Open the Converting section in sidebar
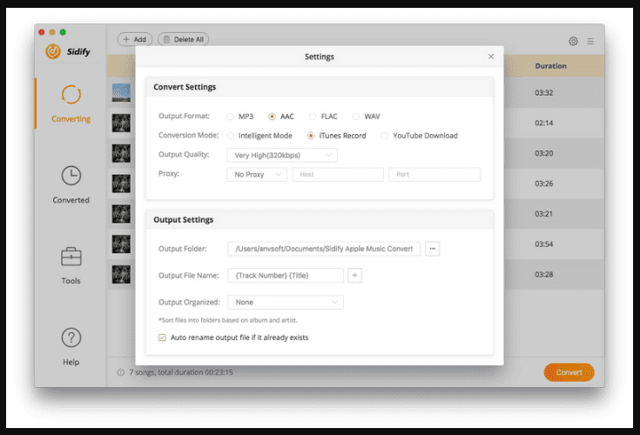The image size is (640, 435). (71, 104)
